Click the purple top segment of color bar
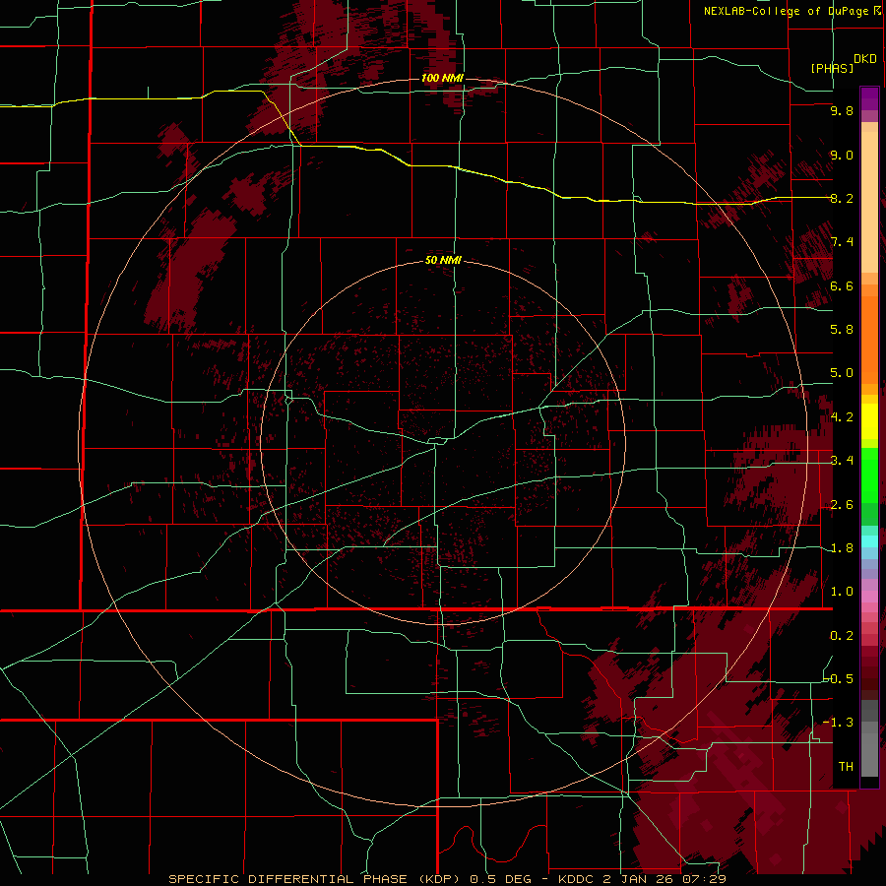This screenshot has width=886, height=886. point(869,98)
